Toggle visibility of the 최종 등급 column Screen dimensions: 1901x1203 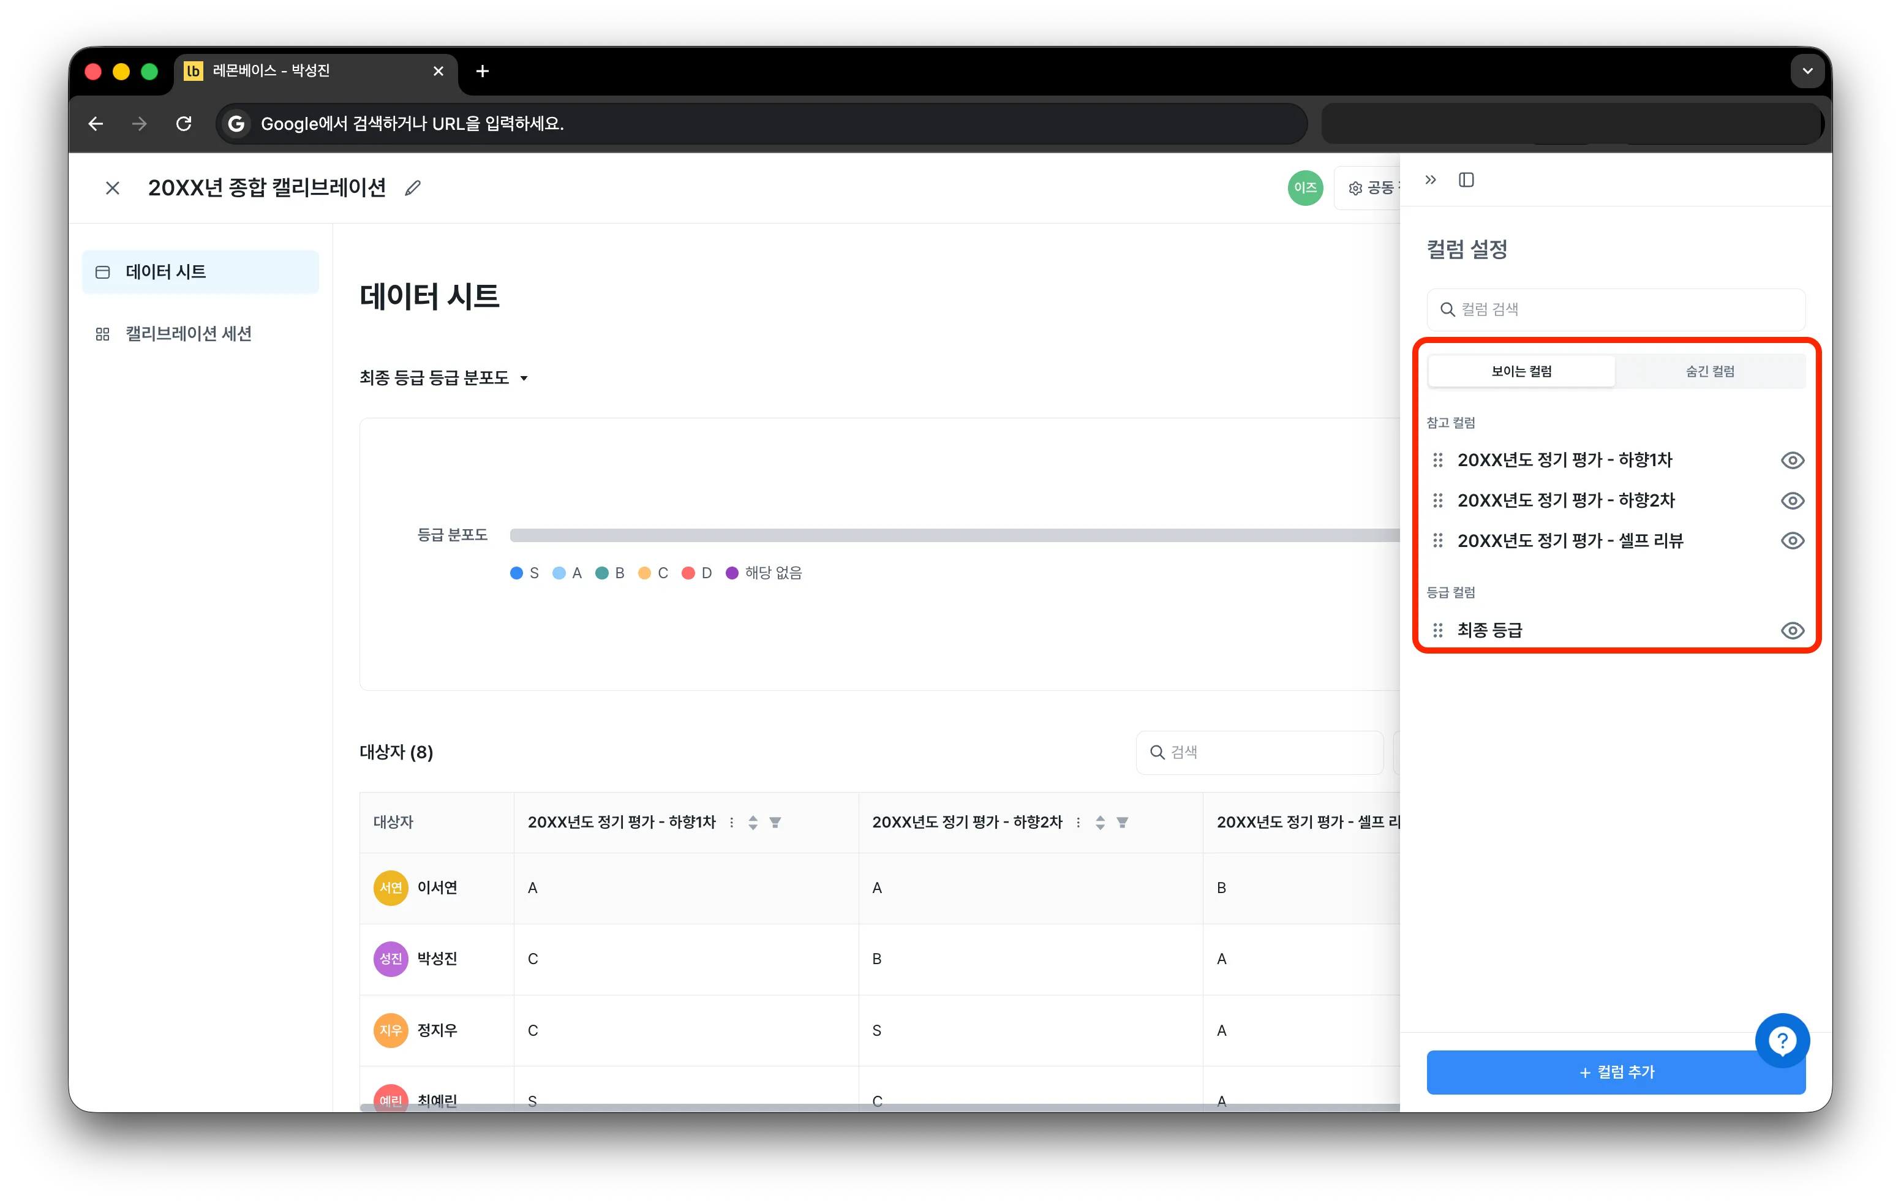[1792, 631]
